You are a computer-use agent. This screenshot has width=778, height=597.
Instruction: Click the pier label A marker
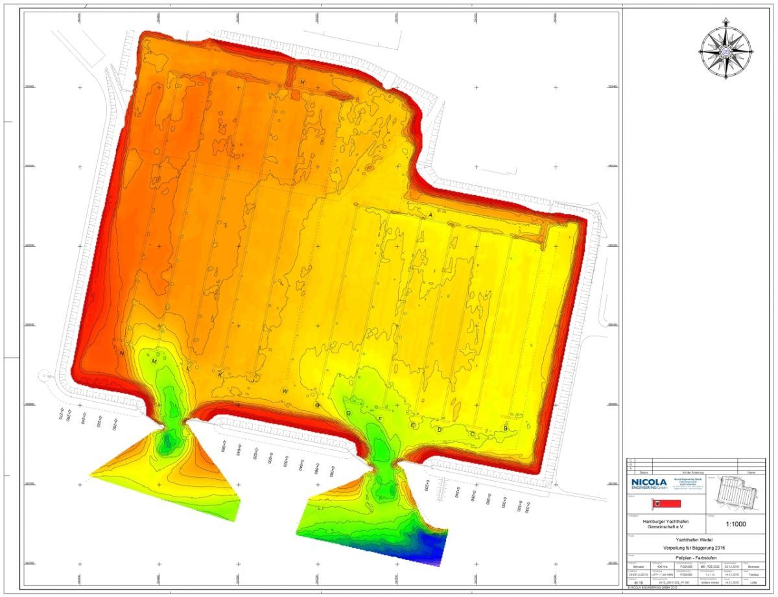(x=430, y=214)
